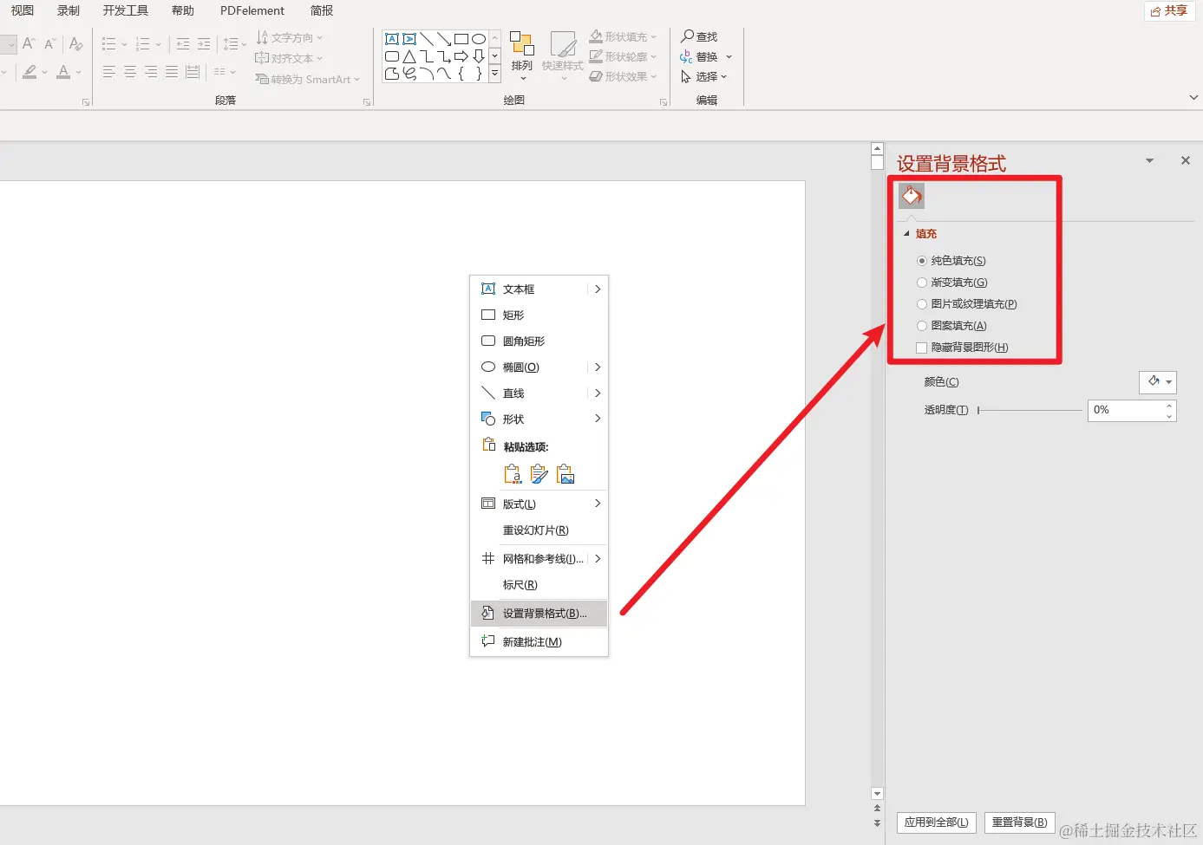Screen dimensions: 1203x845
Task: Click paste as picture option icon
Action: (566, 474)
